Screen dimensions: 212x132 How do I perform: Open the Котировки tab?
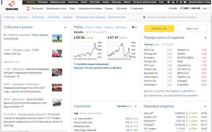(x=53, y=17)
